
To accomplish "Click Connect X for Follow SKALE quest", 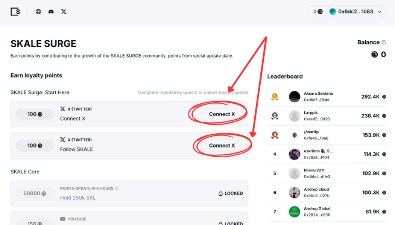I will click(222, 145).
